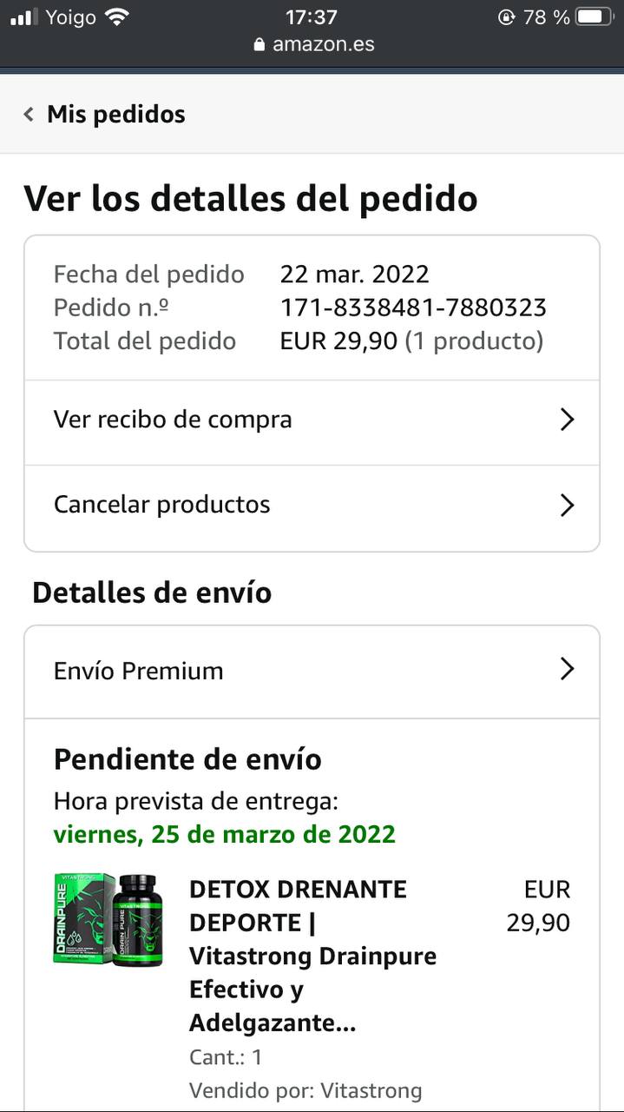Tap the Drainpure product image
Image resolution: width=624 pixels, height=1112 pixels.
[x=106, y=919]
